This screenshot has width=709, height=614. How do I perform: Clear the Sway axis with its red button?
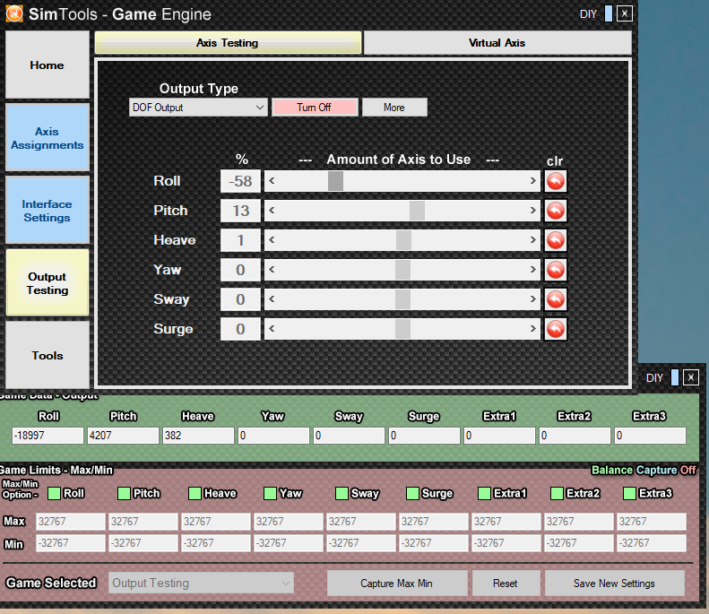tap(555, 299)
